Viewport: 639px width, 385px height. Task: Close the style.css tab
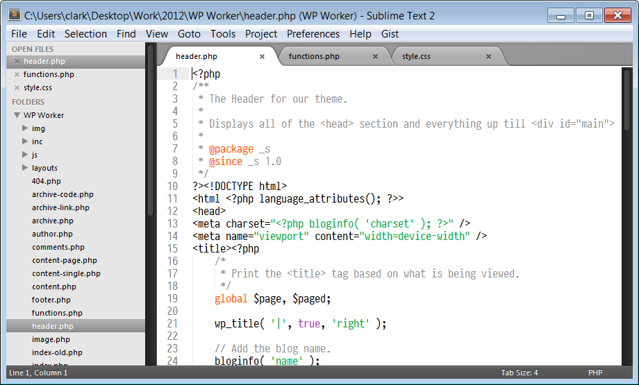click(488, 57)
